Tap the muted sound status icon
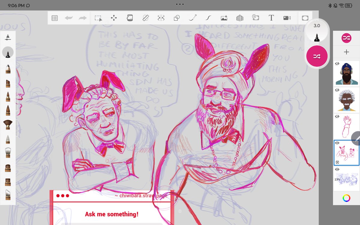Viewport: 360px width, 225px height. point(335,5)
